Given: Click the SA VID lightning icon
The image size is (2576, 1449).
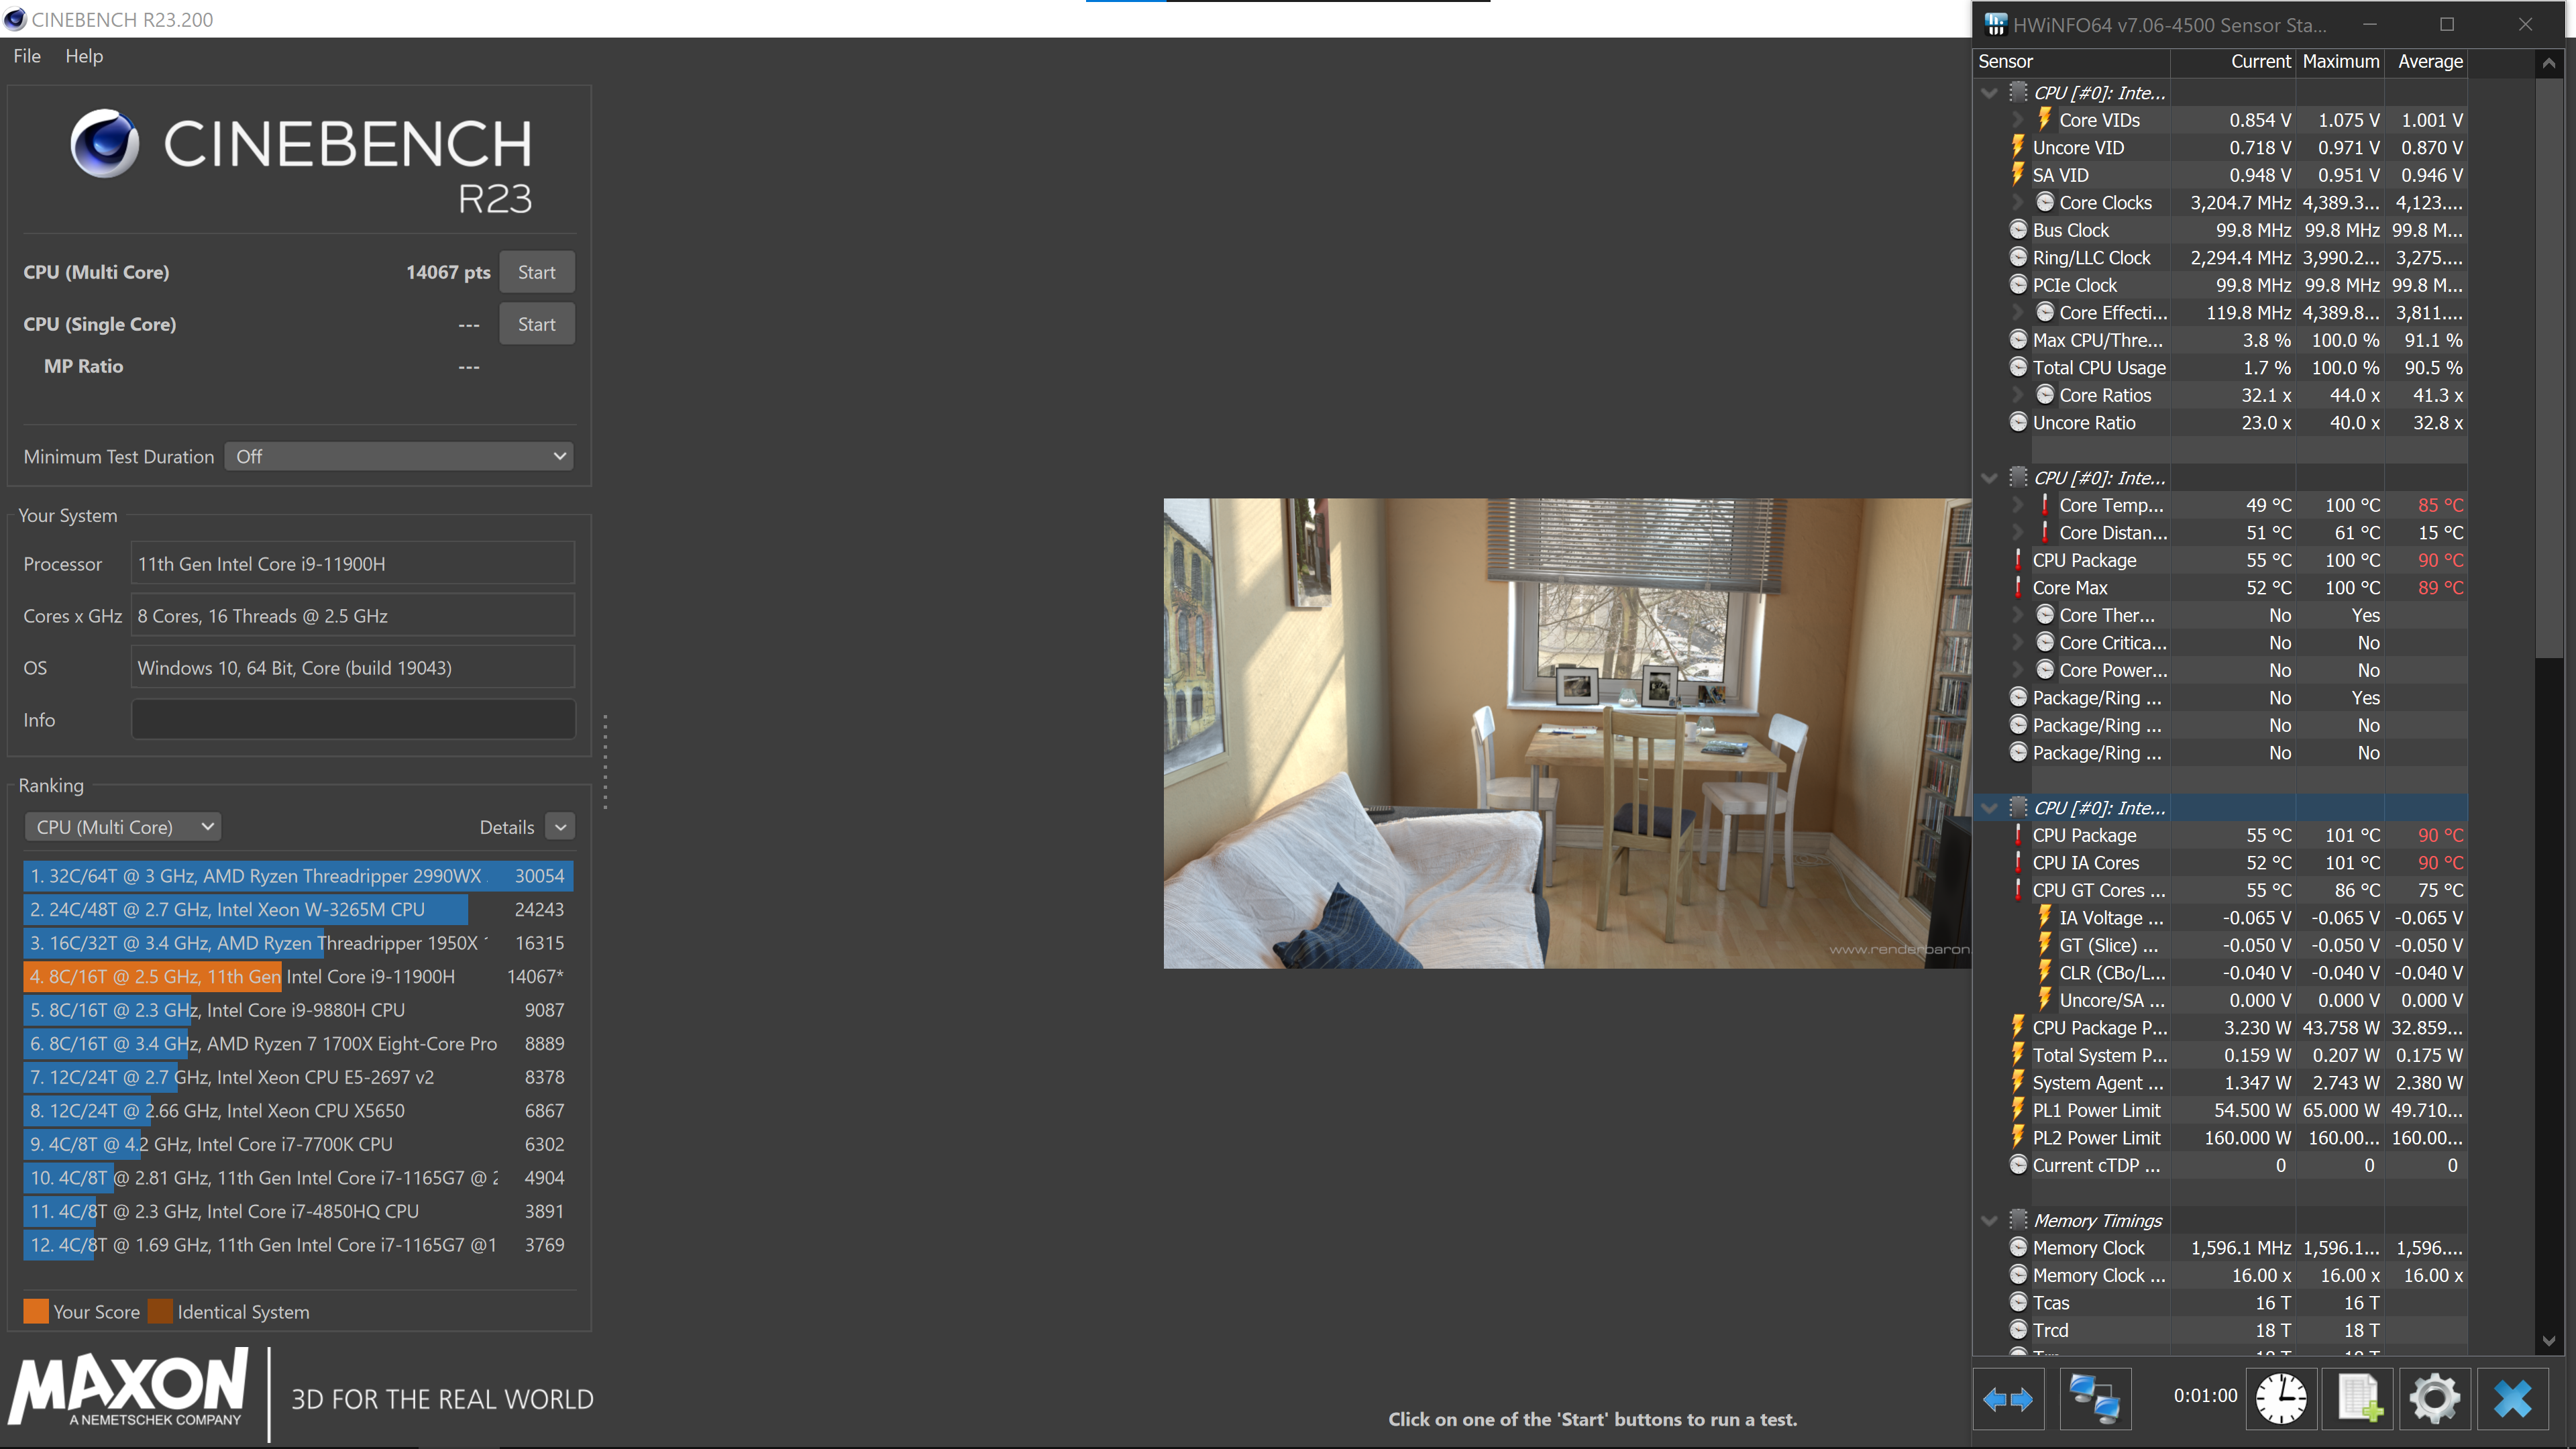Looking at the screenshot, I should [2018, 175].
